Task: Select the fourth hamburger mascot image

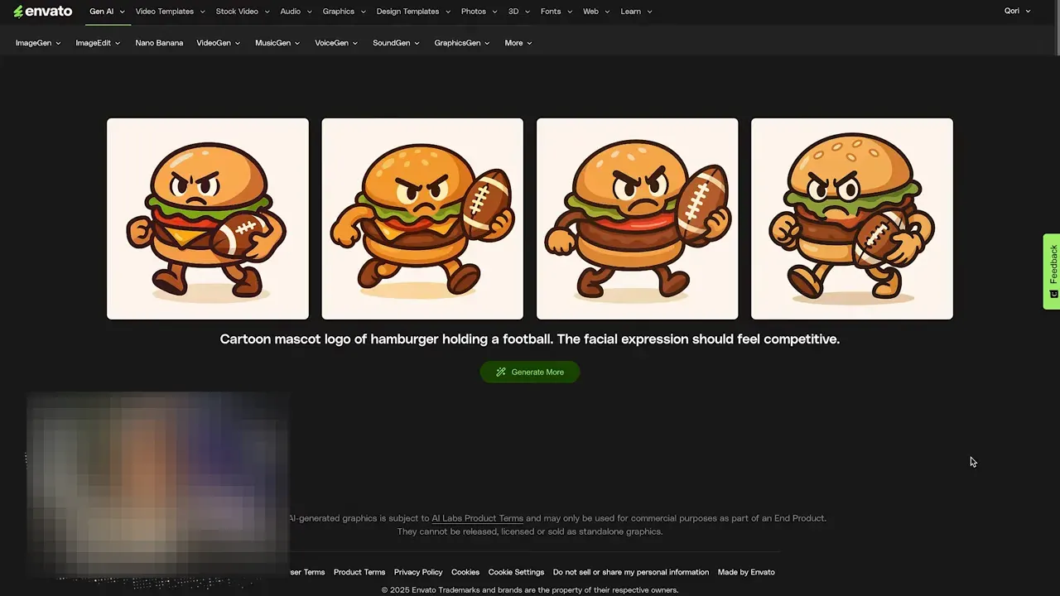Action: click(x=851, y=219)
